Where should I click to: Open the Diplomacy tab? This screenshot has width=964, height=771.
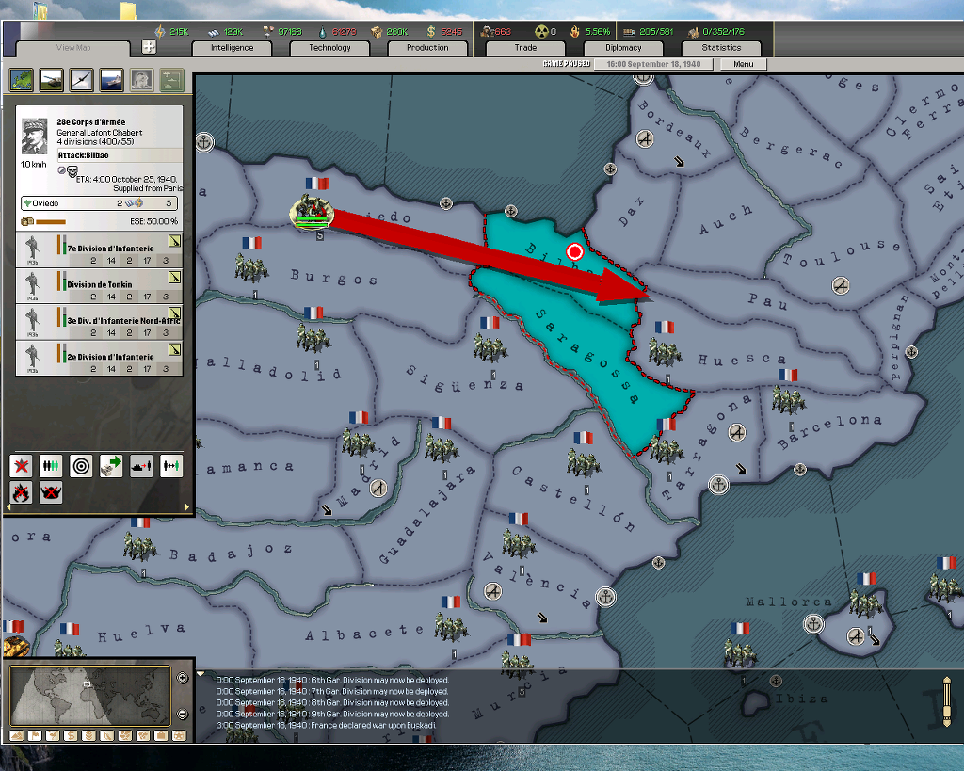(x=623, y=48)
